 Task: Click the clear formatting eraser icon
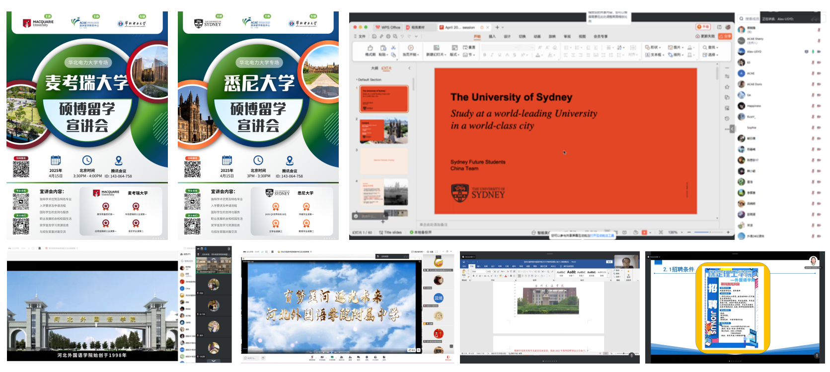pos(554,48)
